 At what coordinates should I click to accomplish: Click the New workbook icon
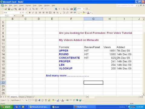(2, 9)
